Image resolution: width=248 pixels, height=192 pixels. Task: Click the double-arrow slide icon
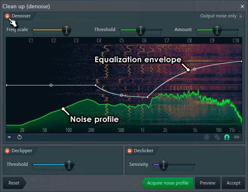(237, 137)
